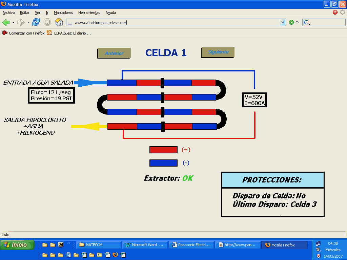Click the red icon on the menu bar
The image size is (347, 260).
[335, 13]
